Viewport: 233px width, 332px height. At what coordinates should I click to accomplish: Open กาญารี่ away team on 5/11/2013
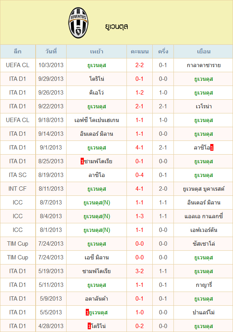(204, 285)
